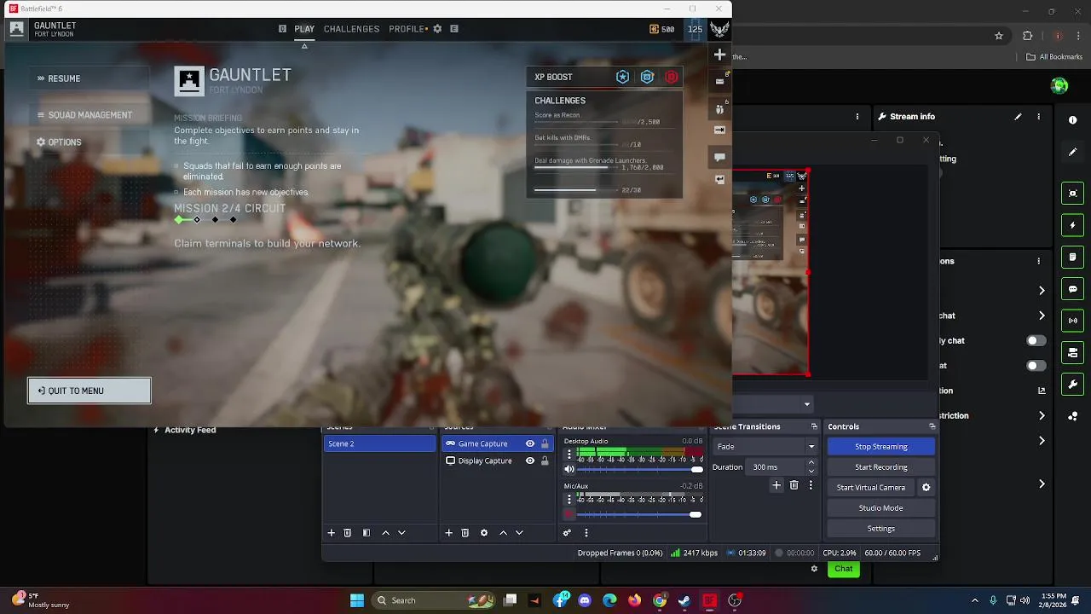Click the first XP Boost icon

tap(622, 77)
